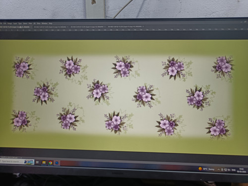Open the Filter menu
Viewport: 248px width, 186px height.
30,23
